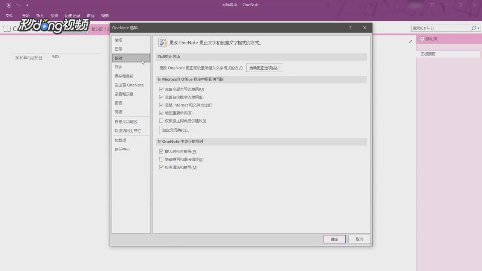Viewport: 482px width, 271px height.
Task: Toggle 忽略全部大写的单词 checkbox
Action: pyautogui.click(x=161, y=89)
